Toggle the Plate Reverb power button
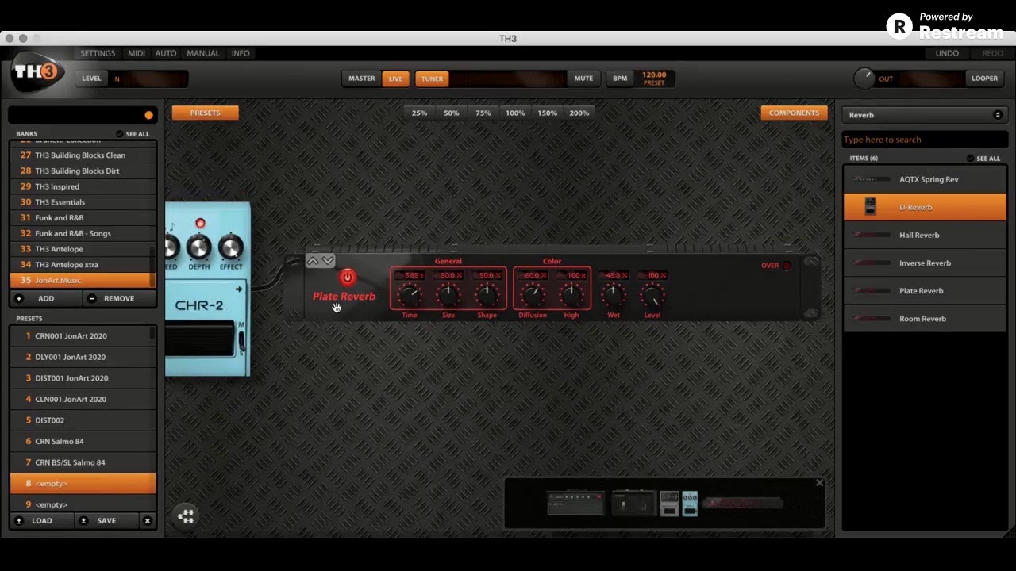Viewport: 1016px width, 571px height. click(x=347, y=277)
